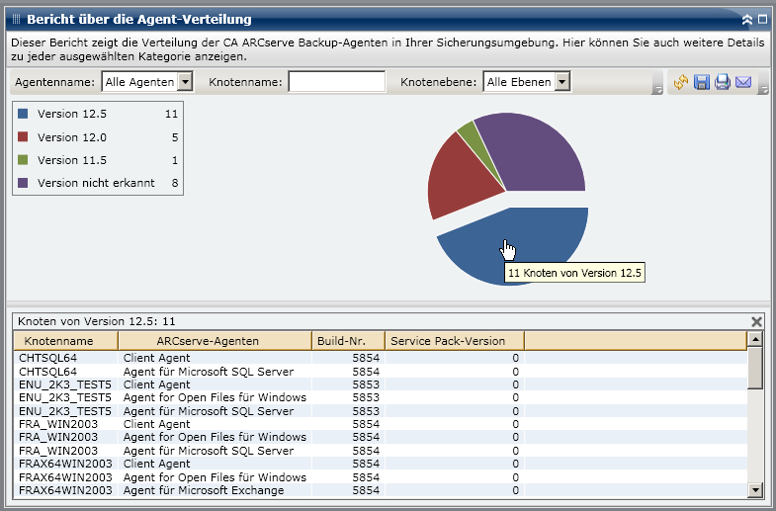Click FRAX64WIN2003 'Agent for Open Files für Windows'
776x511 pixels.
point(215,477)
